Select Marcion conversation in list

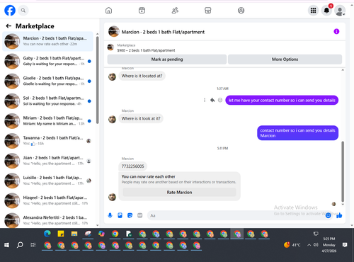[47, 41]
